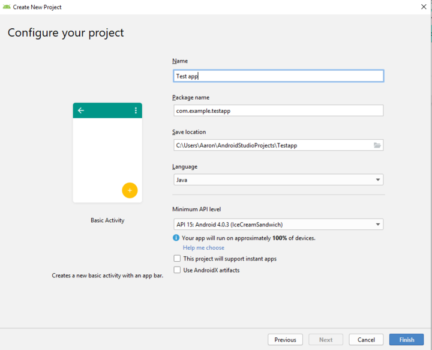This screenshot has width=432, height=350.
Task: Click the back arrow in activity preview
Action: tap(81, 110)
